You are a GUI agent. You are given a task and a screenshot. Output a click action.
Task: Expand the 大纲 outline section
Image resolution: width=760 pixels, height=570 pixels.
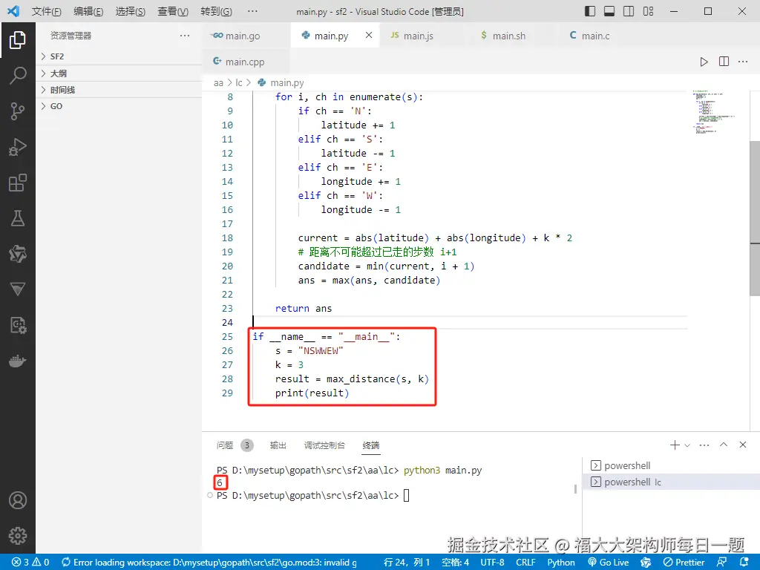119,73
